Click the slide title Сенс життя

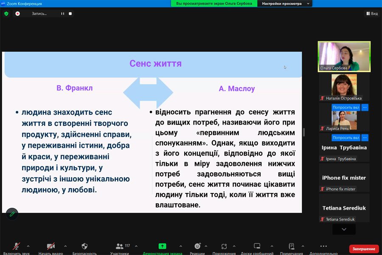click(x=155, y=63)
